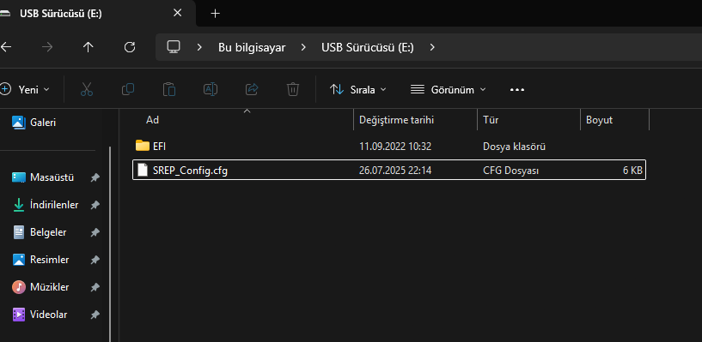The width and height of the screenshot is (702, 342).
Task: Click the Back navigation arrow
Action: (x=5, y=47)
